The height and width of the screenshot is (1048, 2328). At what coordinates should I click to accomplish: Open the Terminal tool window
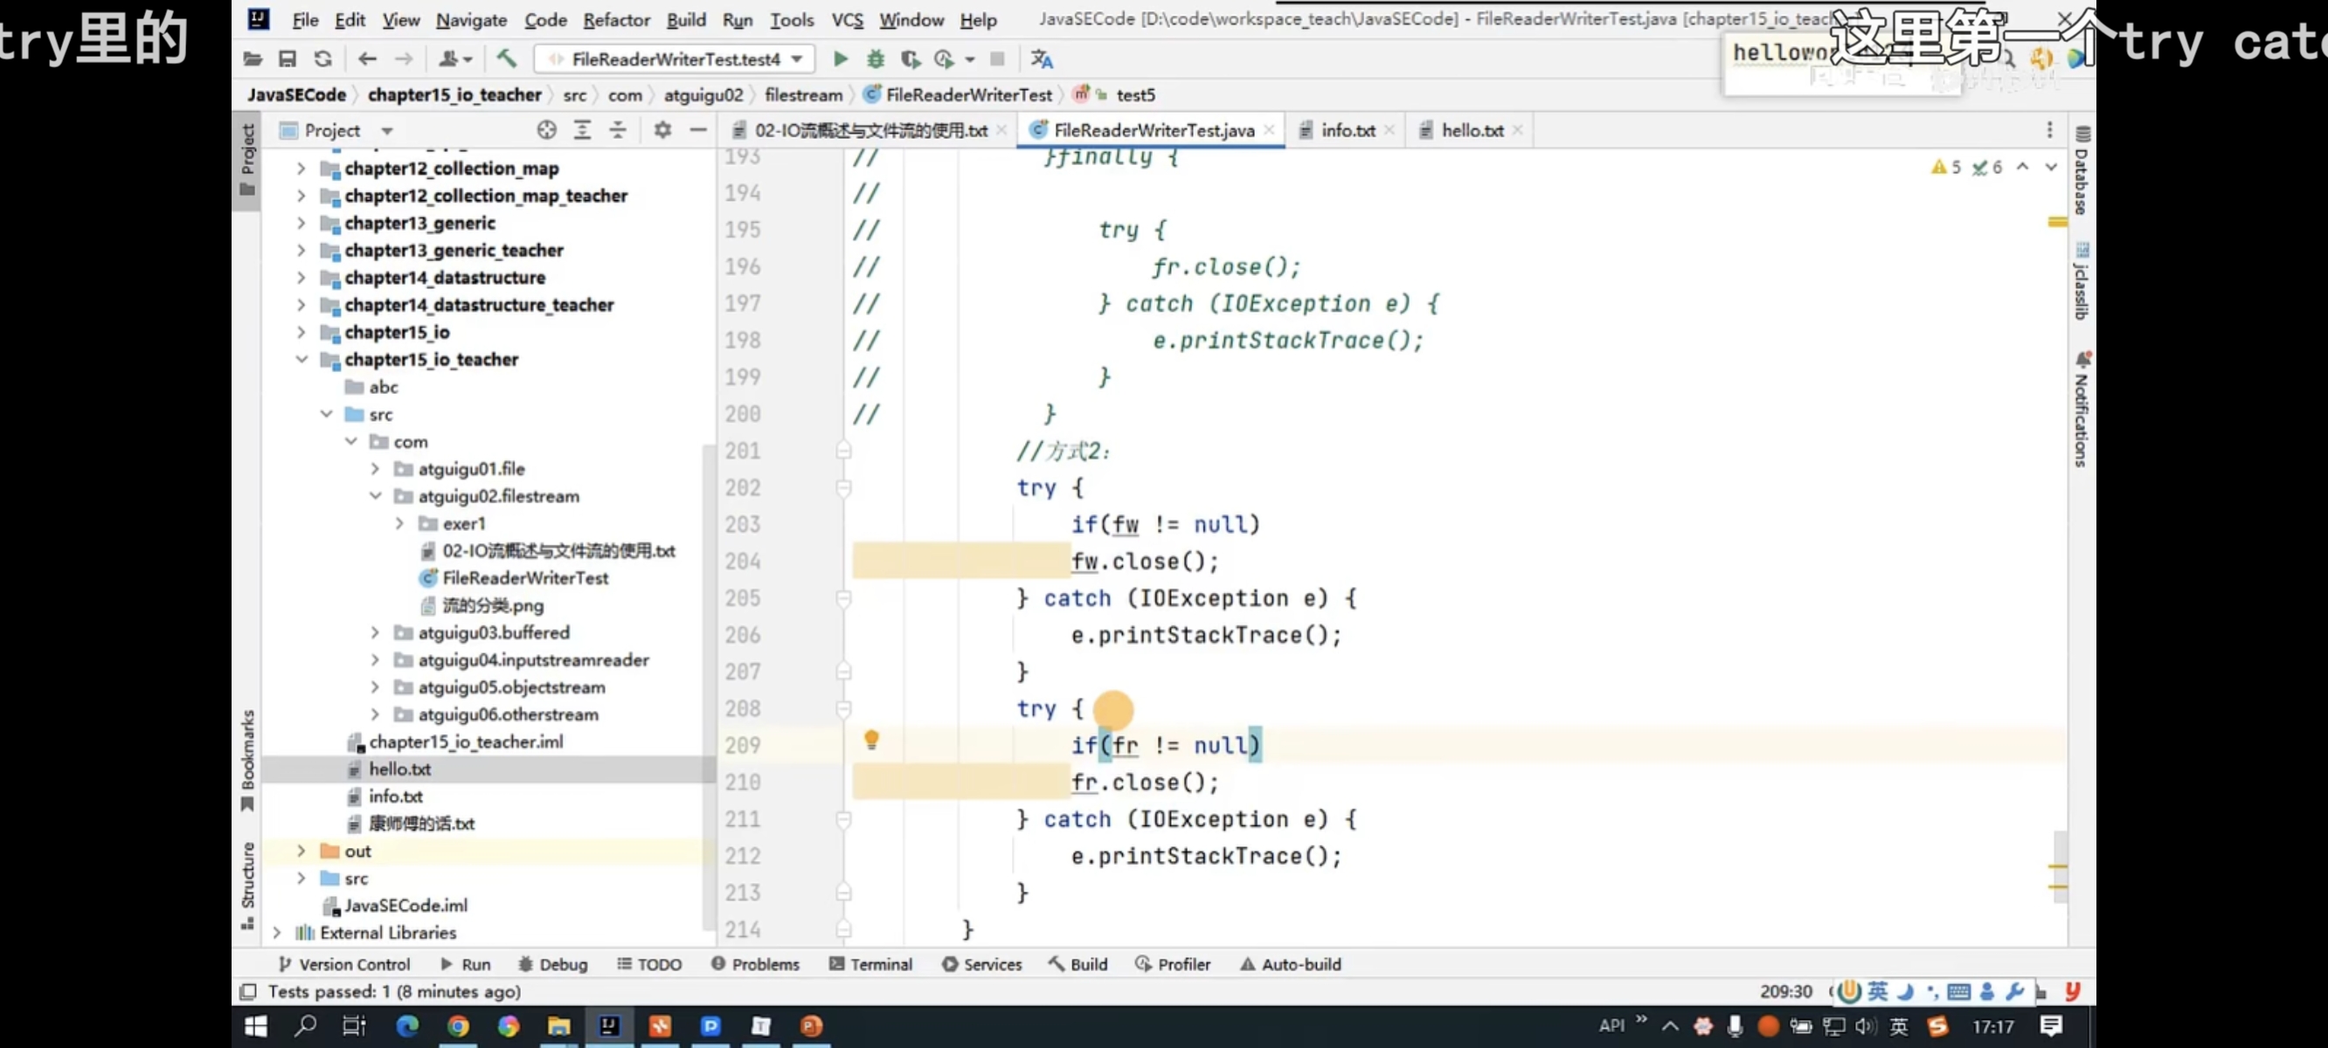[870, 964]
